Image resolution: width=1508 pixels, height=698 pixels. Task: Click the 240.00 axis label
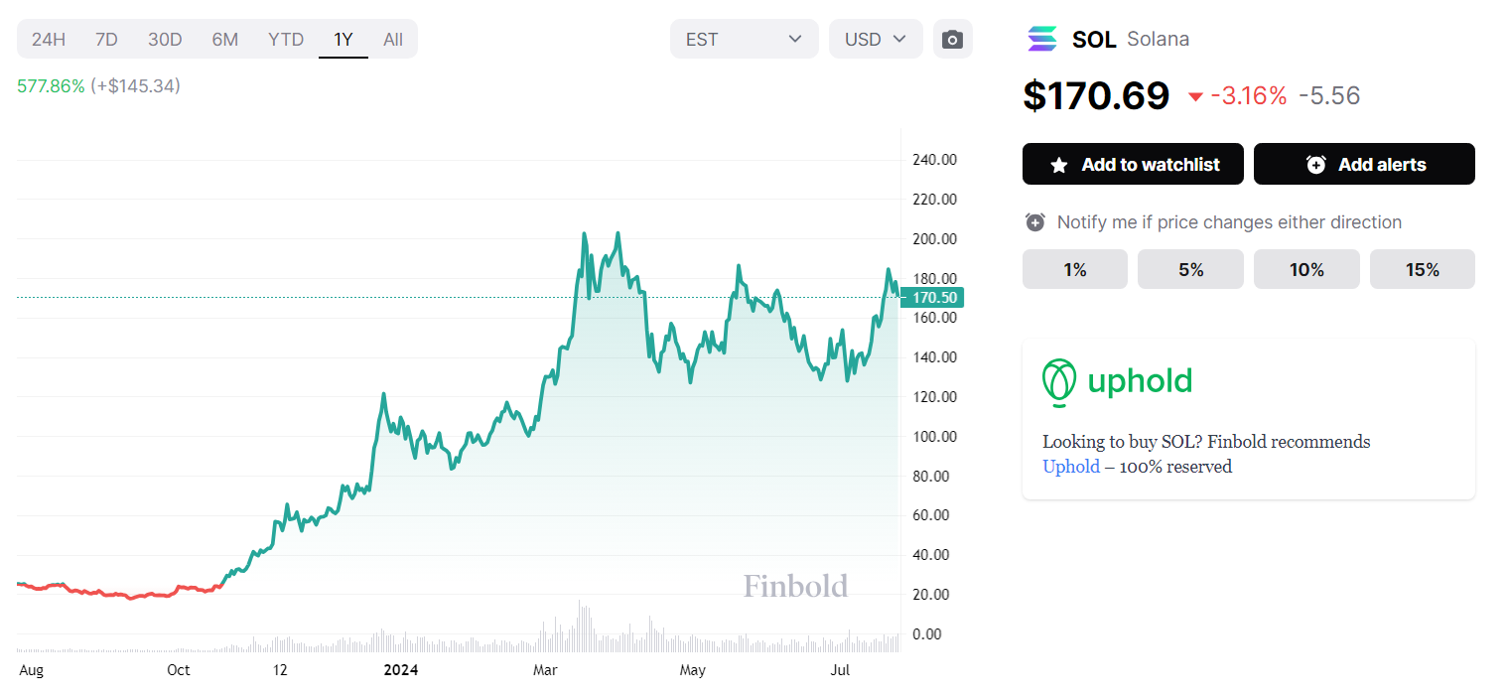(x=934, y=160)
